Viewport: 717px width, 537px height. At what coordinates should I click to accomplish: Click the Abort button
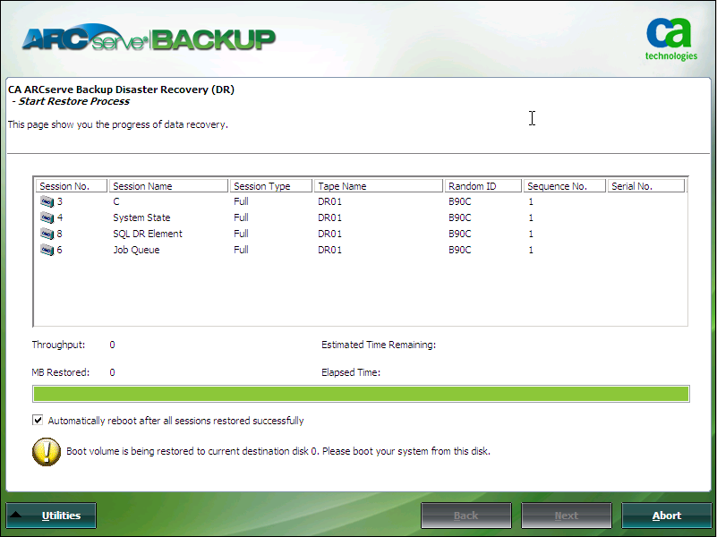[666, 516]
